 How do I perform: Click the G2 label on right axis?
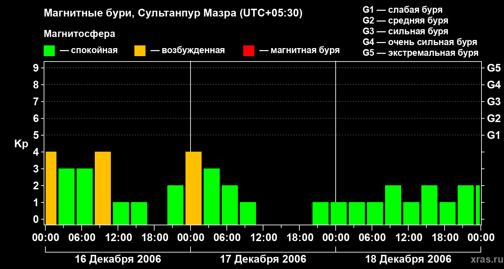494,118
